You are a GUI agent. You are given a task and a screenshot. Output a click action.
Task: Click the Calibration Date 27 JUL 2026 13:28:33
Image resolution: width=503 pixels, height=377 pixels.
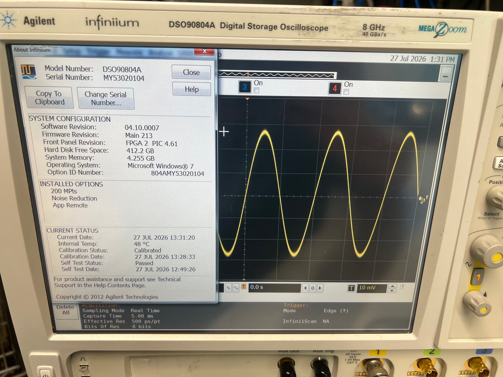(165, 257)
